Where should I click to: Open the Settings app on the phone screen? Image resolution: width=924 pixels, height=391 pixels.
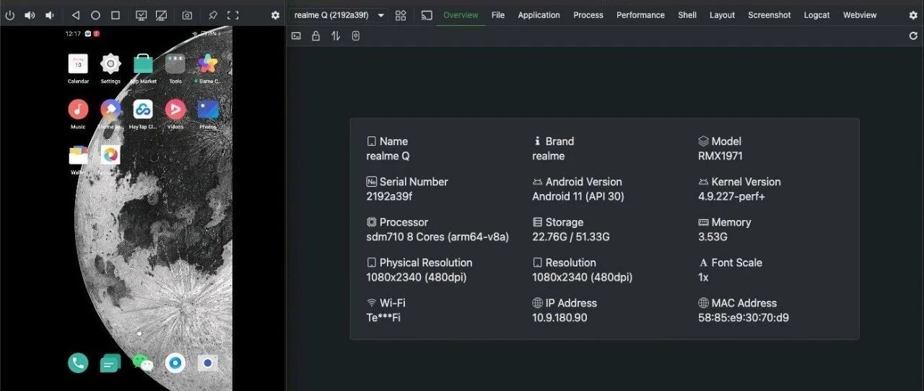pos(110,69)
